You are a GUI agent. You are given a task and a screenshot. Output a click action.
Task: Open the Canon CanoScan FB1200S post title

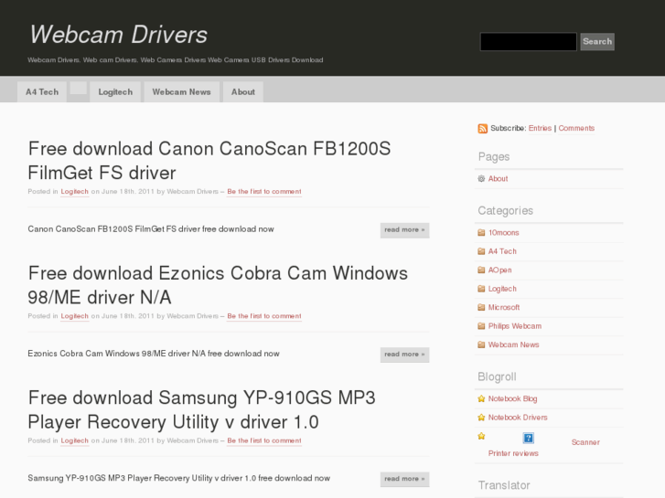(x=209, y=161)
